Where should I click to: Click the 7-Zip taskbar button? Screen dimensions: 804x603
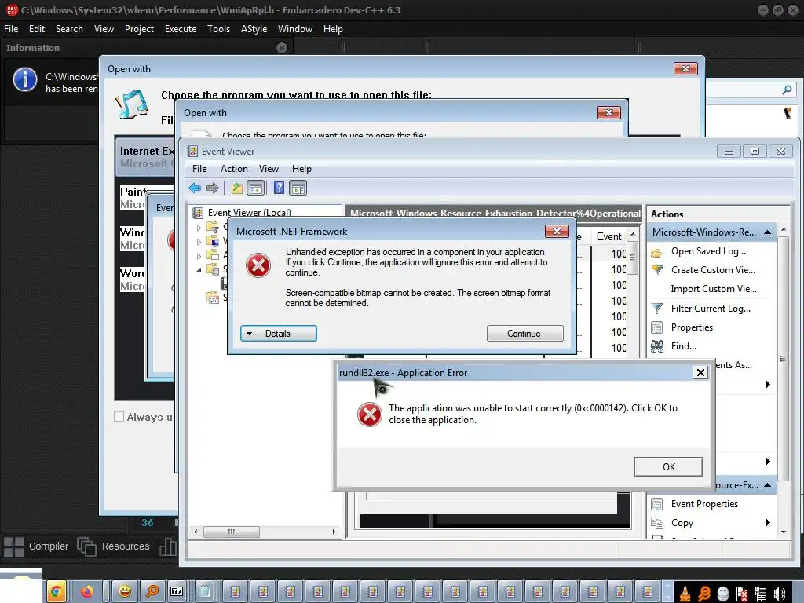point(177,592)
